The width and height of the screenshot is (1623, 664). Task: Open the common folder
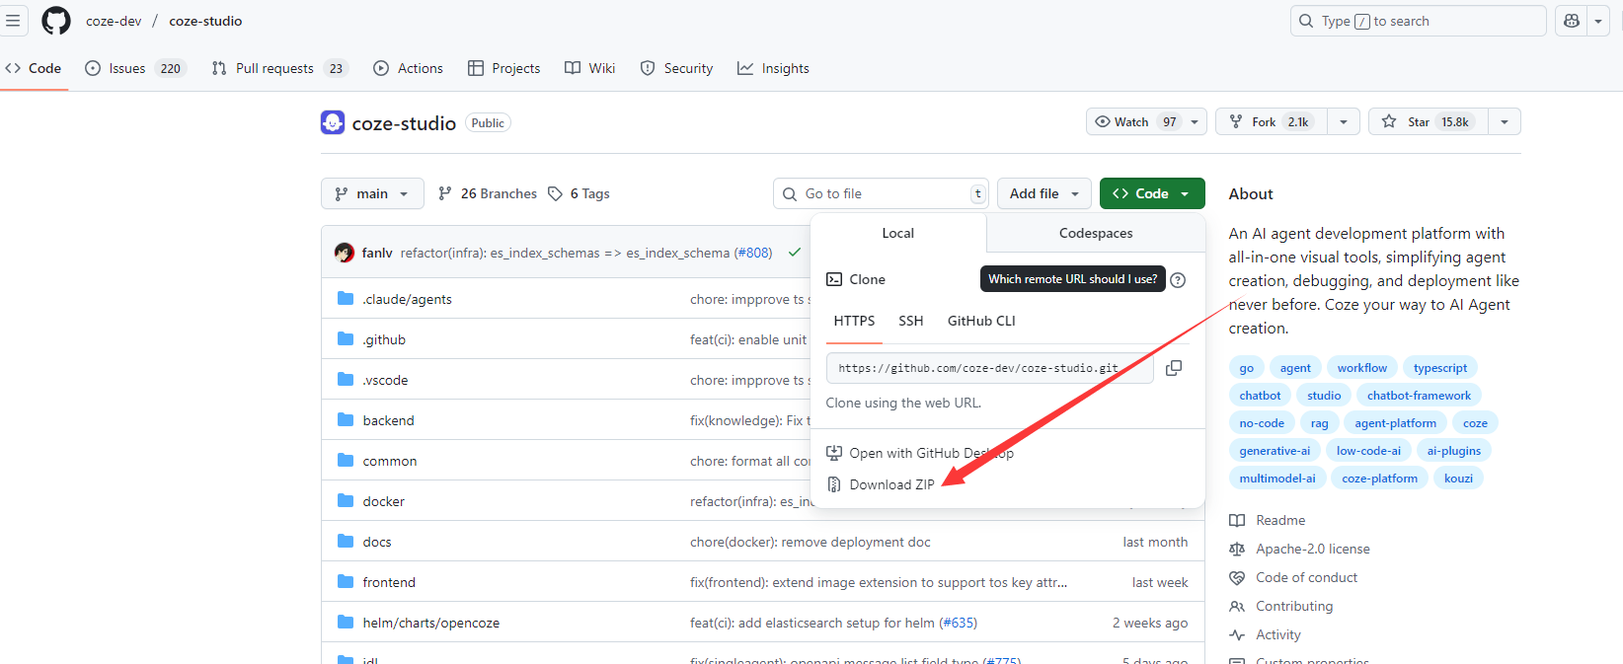point(390,461)
